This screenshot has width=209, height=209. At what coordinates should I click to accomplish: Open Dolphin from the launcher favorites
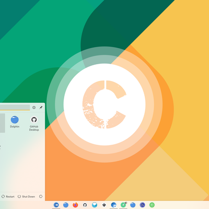point(15,122)
